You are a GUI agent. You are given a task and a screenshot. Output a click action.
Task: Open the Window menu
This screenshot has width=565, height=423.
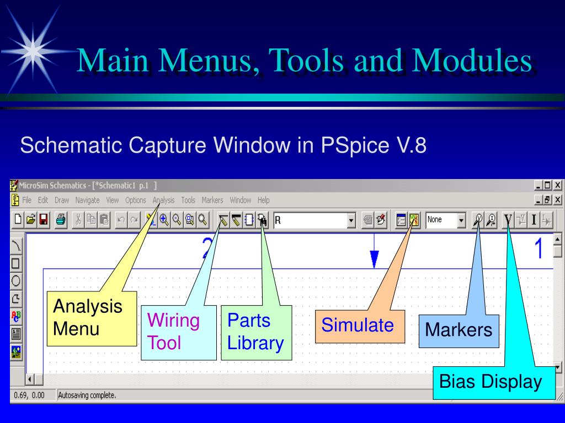241,200
